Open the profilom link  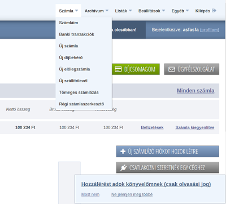210,30
